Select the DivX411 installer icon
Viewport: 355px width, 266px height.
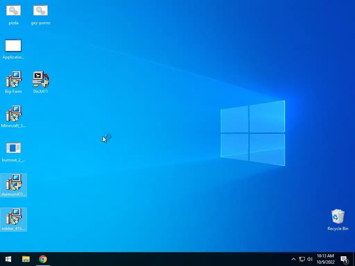pyautogui.click(x=41, y=82)
